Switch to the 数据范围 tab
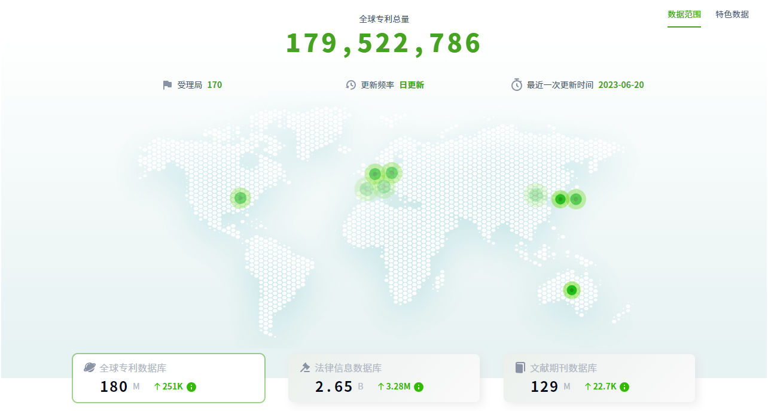This screenshot has height=411, width=768. [684, 14]
